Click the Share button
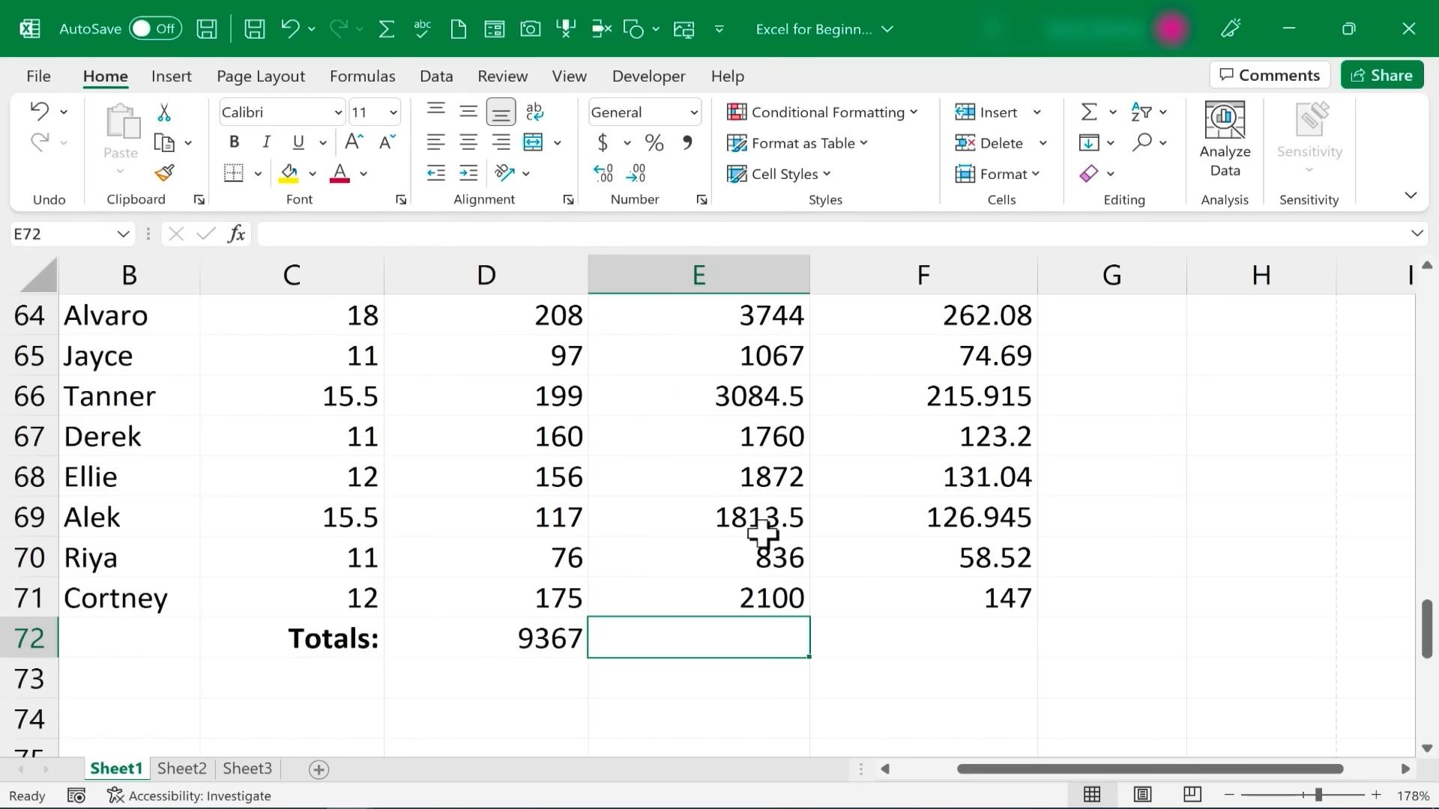Image resolution: width=1439 pixels, height=809 pixels. [x=1382, y=75]
